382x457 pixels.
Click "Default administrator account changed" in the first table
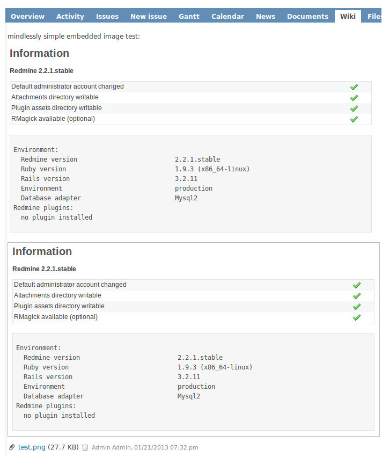67,86
